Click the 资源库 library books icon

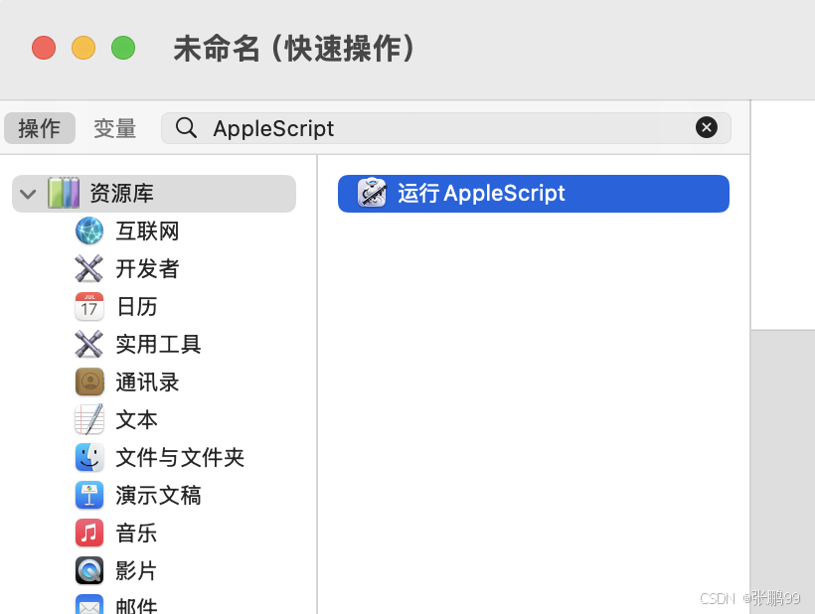click(x=64, y=193)
